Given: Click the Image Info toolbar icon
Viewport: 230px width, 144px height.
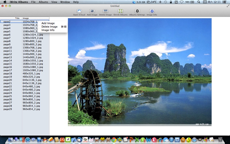Looking at the screenshot, I should [152, 11].
